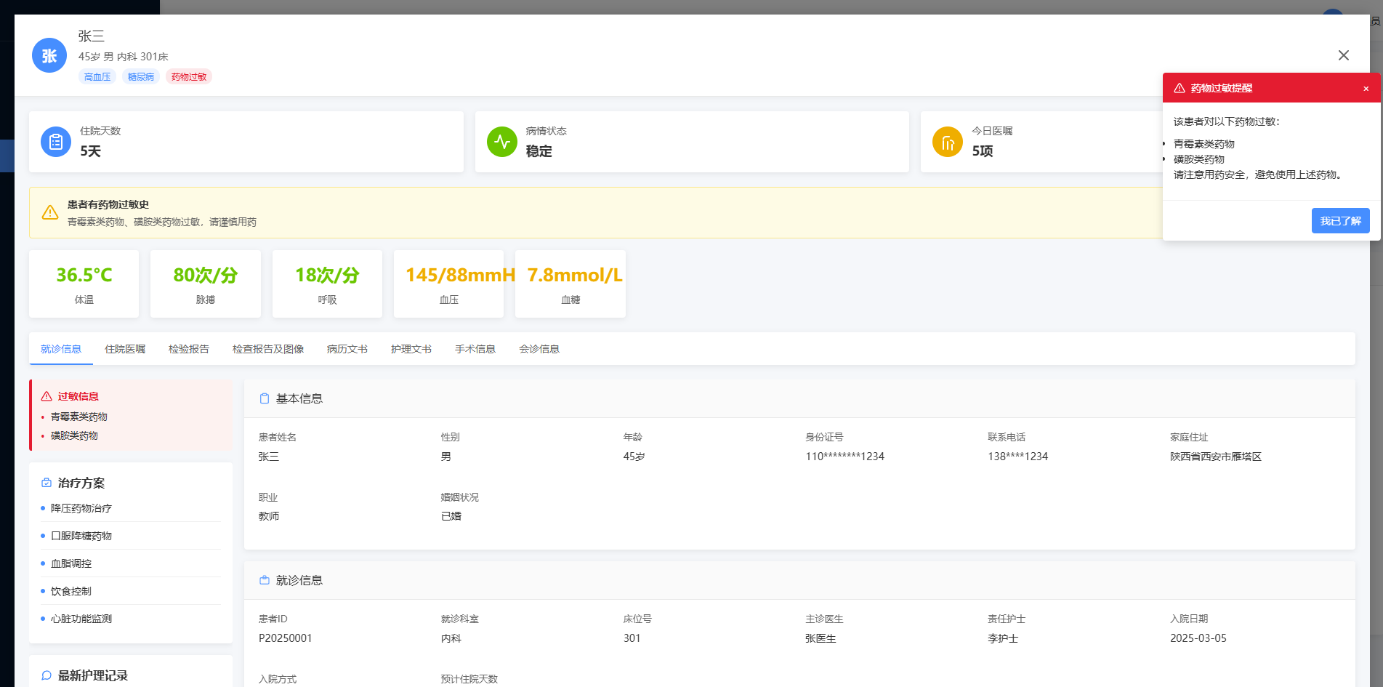1383x687 pixels.
Task: Click the 基本信息 clipboard icon
Action: pos(265,398)
